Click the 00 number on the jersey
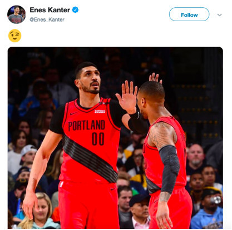The height and width of the screenshot is (230, 232). click(x=98, y=138)
